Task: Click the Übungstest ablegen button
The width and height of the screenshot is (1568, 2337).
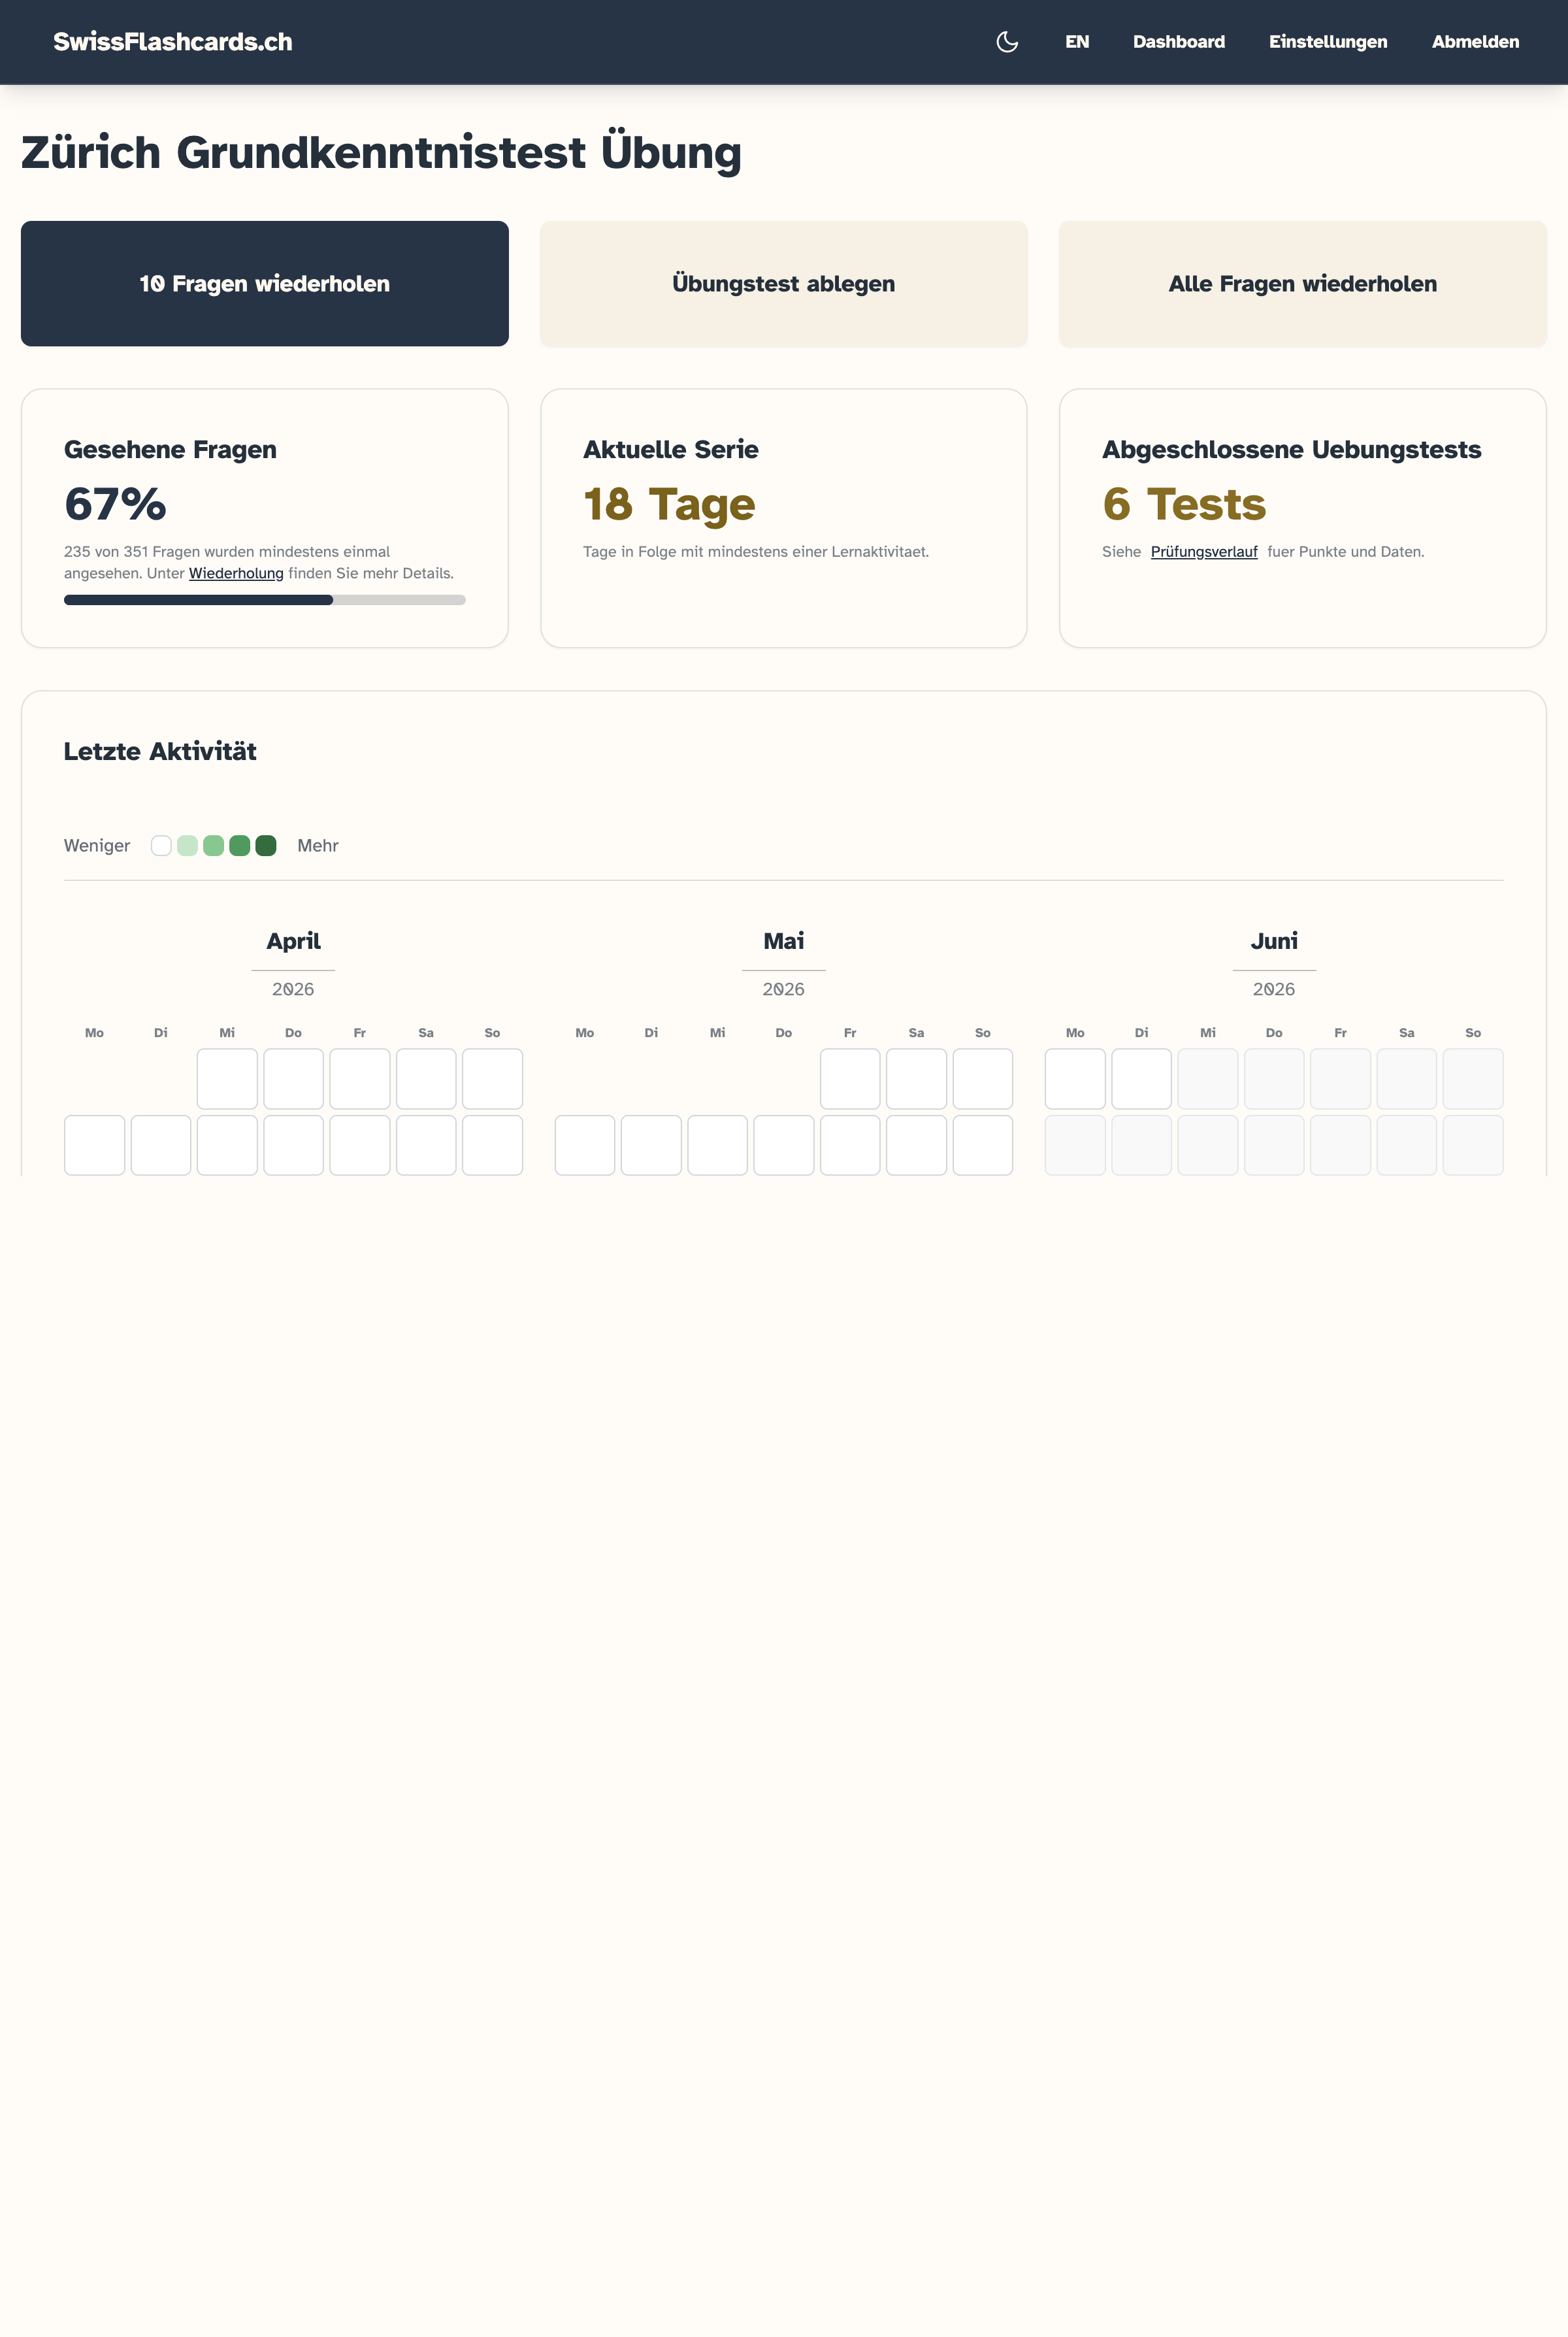Action: pos(784,284)
